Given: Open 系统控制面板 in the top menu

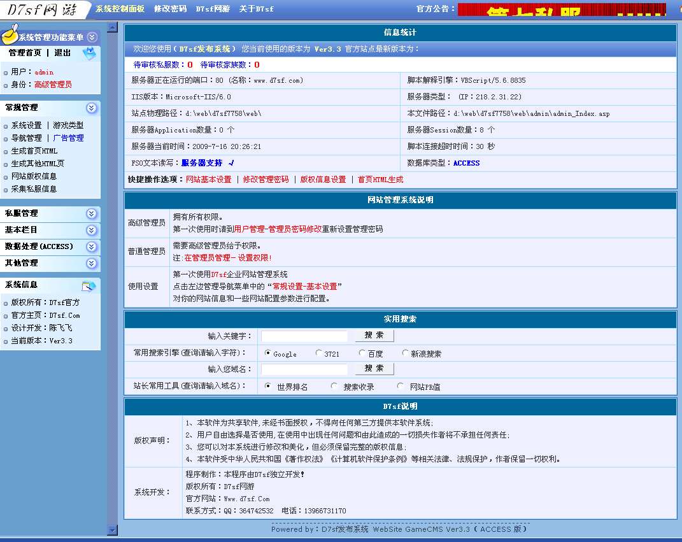Looking at the screenshot, I should pyautogui.click(x=120, y=9).
